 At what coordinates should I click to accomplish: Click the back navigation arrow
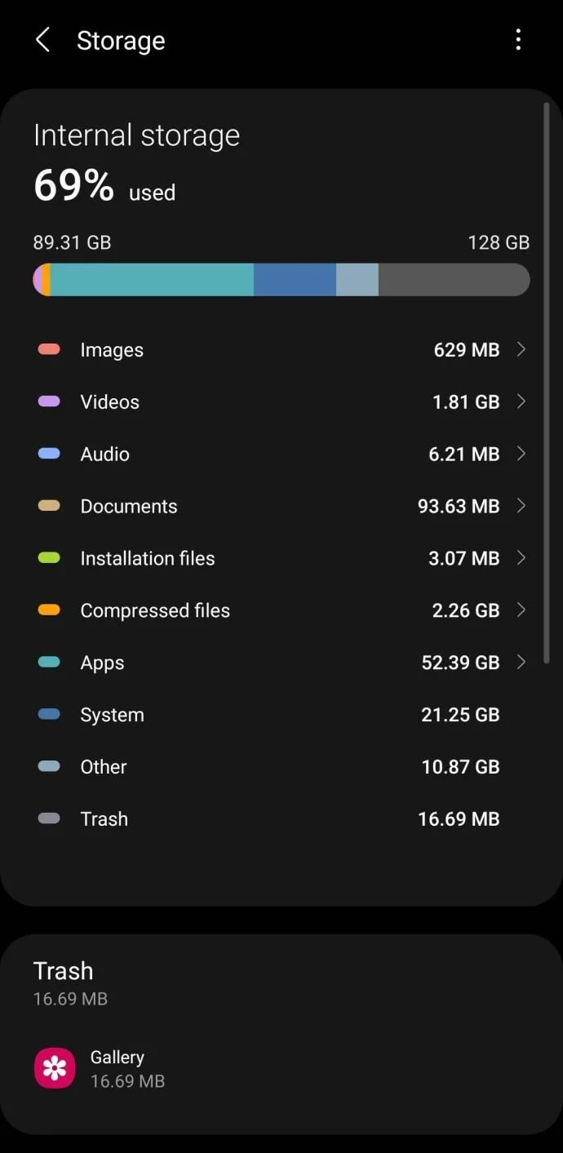(42, 39)
